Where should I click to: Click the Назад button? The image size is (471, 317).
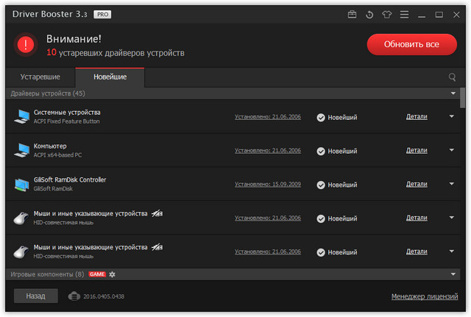36,296
